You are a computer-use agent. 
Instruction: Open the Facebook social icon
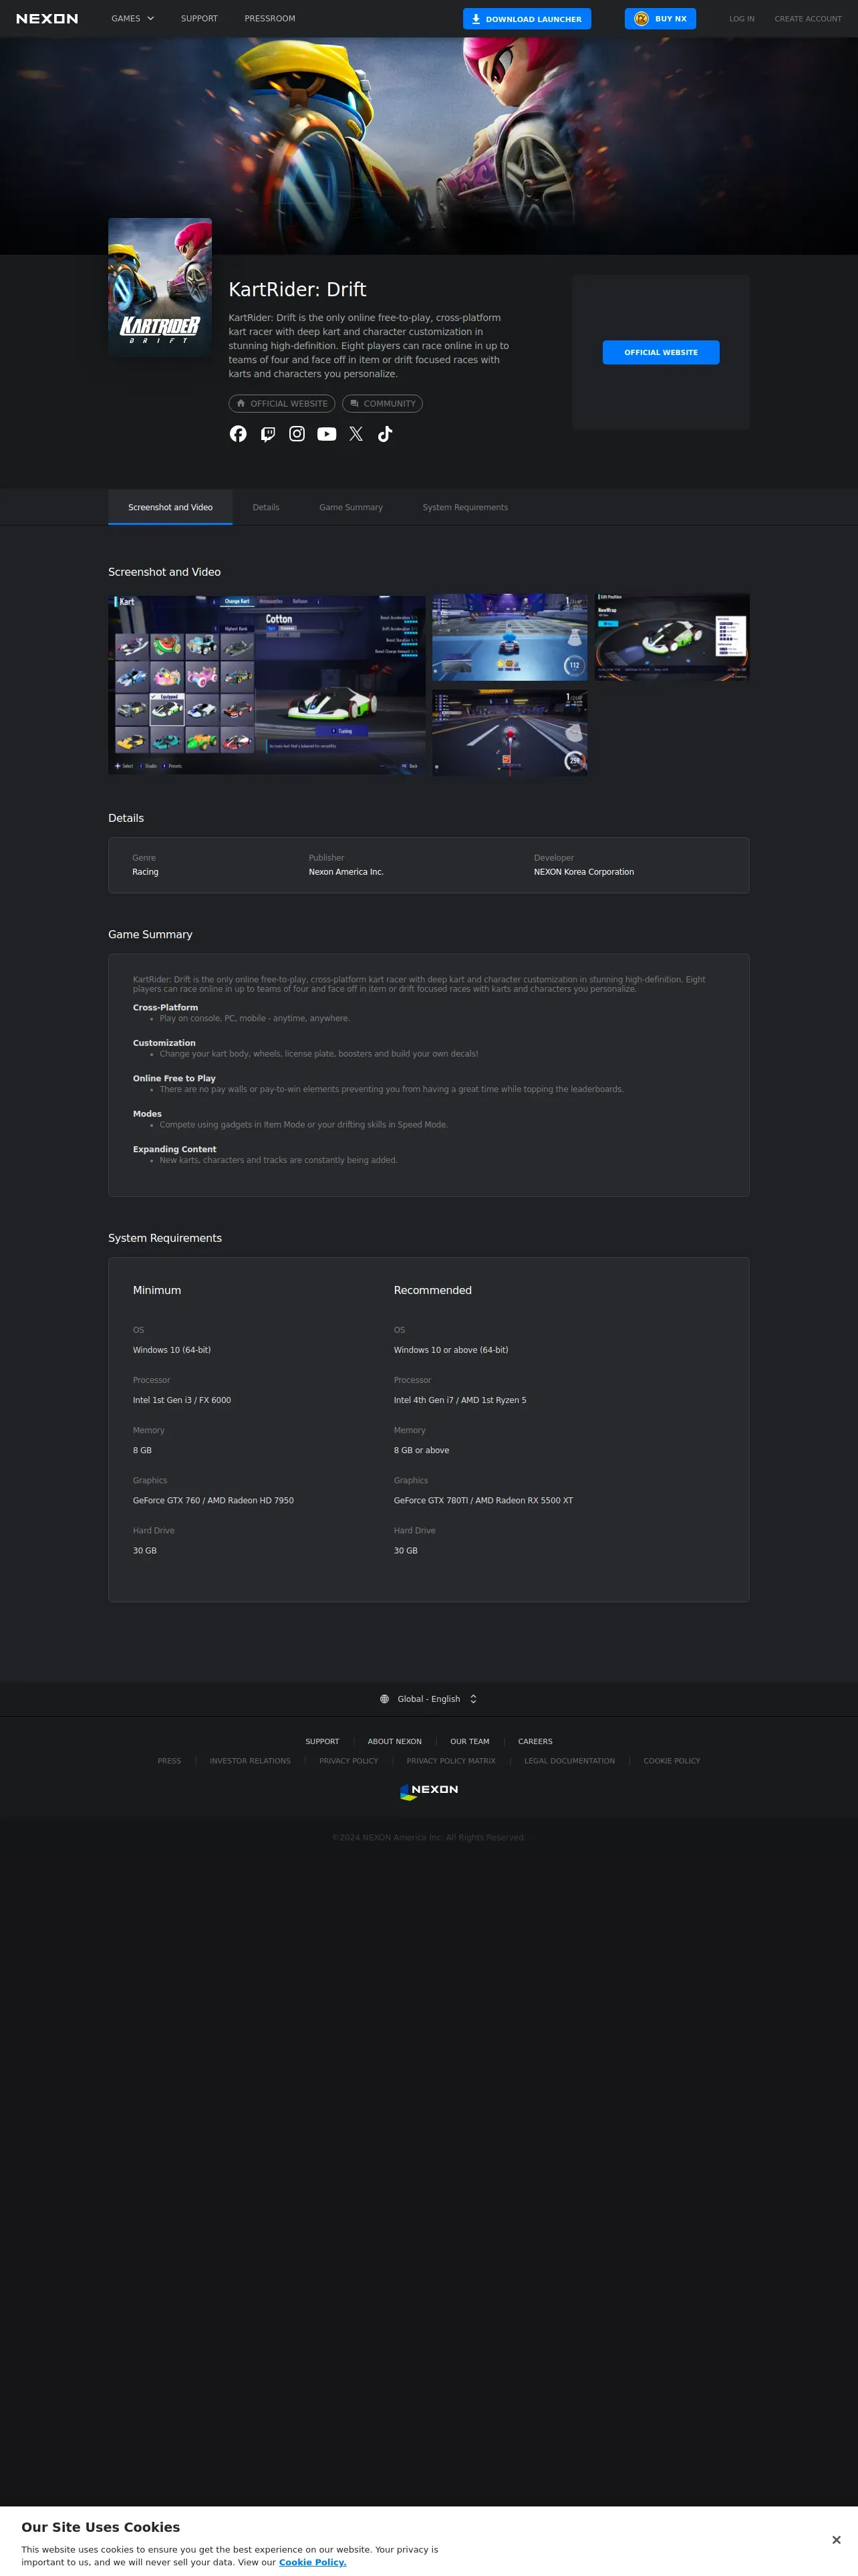click(x=238, y=434)
